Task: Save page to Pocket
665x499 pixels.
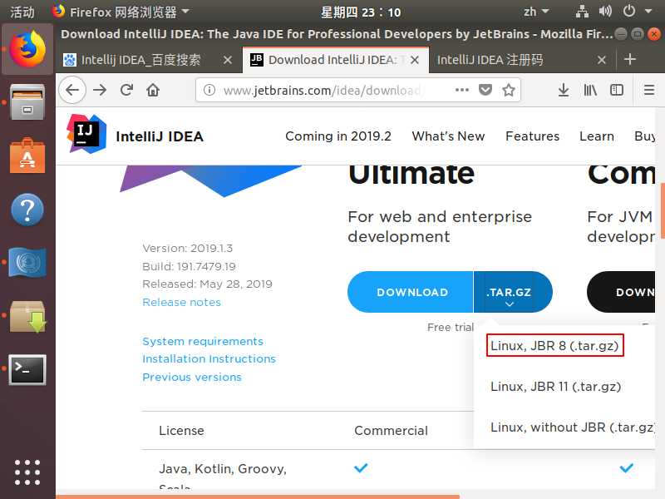Action: coord(485,90)
